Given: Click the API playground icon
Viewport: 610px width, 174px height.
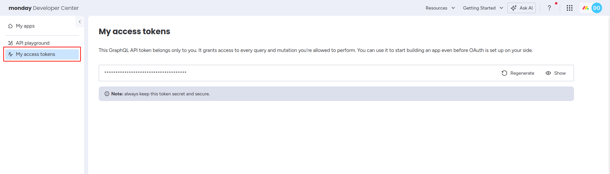Looking at the screenshot, I should 11,43.
